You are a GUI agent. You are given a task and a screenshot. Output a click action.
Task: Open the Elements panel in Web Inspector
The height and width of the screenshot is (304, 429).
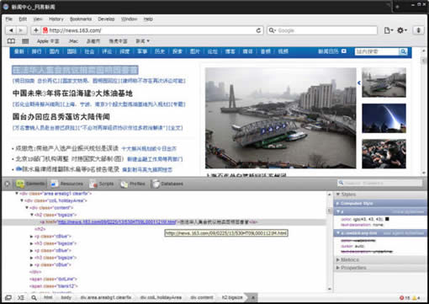pyautogui.click(x=30, y=184)
